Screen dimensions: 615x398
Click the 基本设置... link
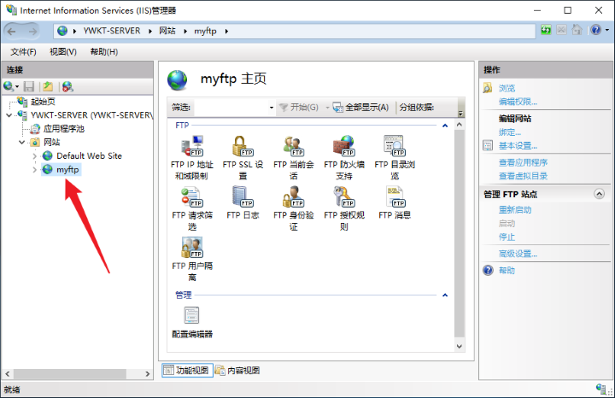point(518,146)
